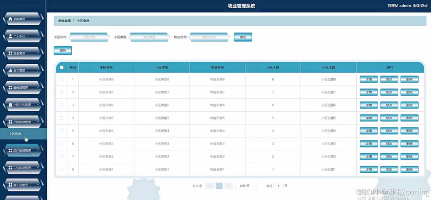Click the person icon beside 个人中心

tap(11, 36)
